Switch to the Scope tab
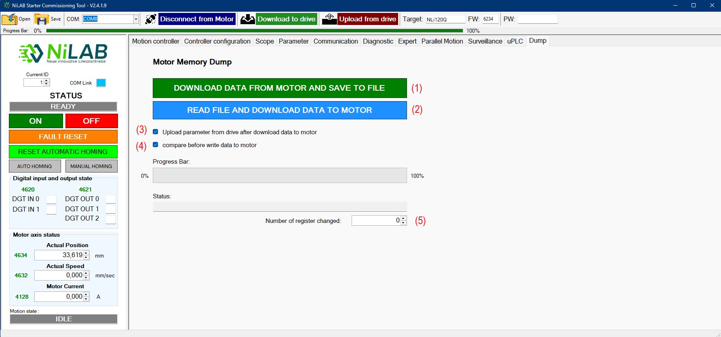Viewport: 721px width, 337px height. (x=264, y=41)
